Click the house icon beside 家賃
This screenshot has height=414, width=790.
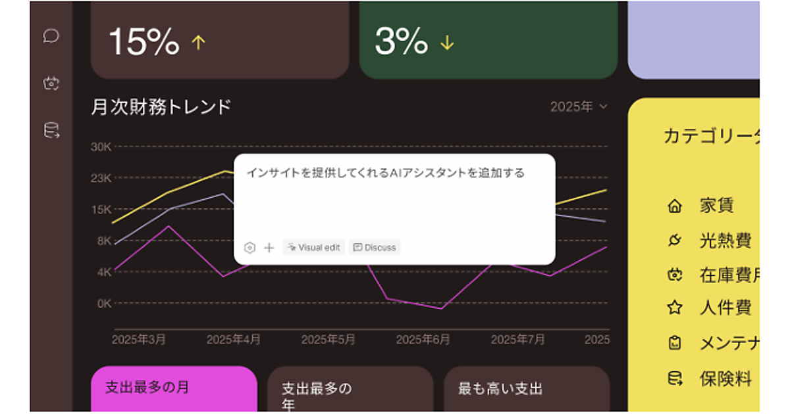click(674, 206)
